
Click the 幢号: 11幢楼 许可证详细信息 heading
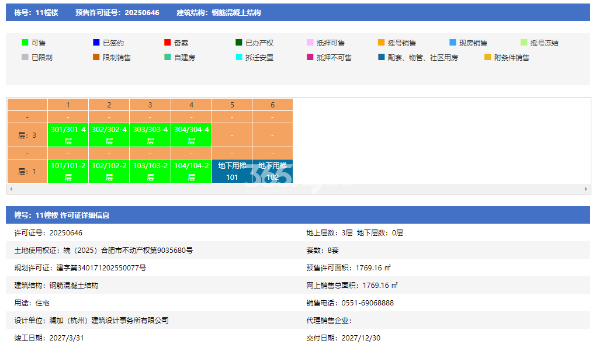click(61, 215)
